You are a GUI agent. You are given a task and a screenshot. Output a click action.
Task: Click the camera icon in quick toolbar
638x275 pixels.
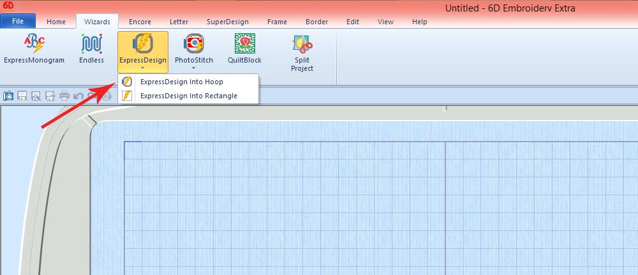pos(8,96)
